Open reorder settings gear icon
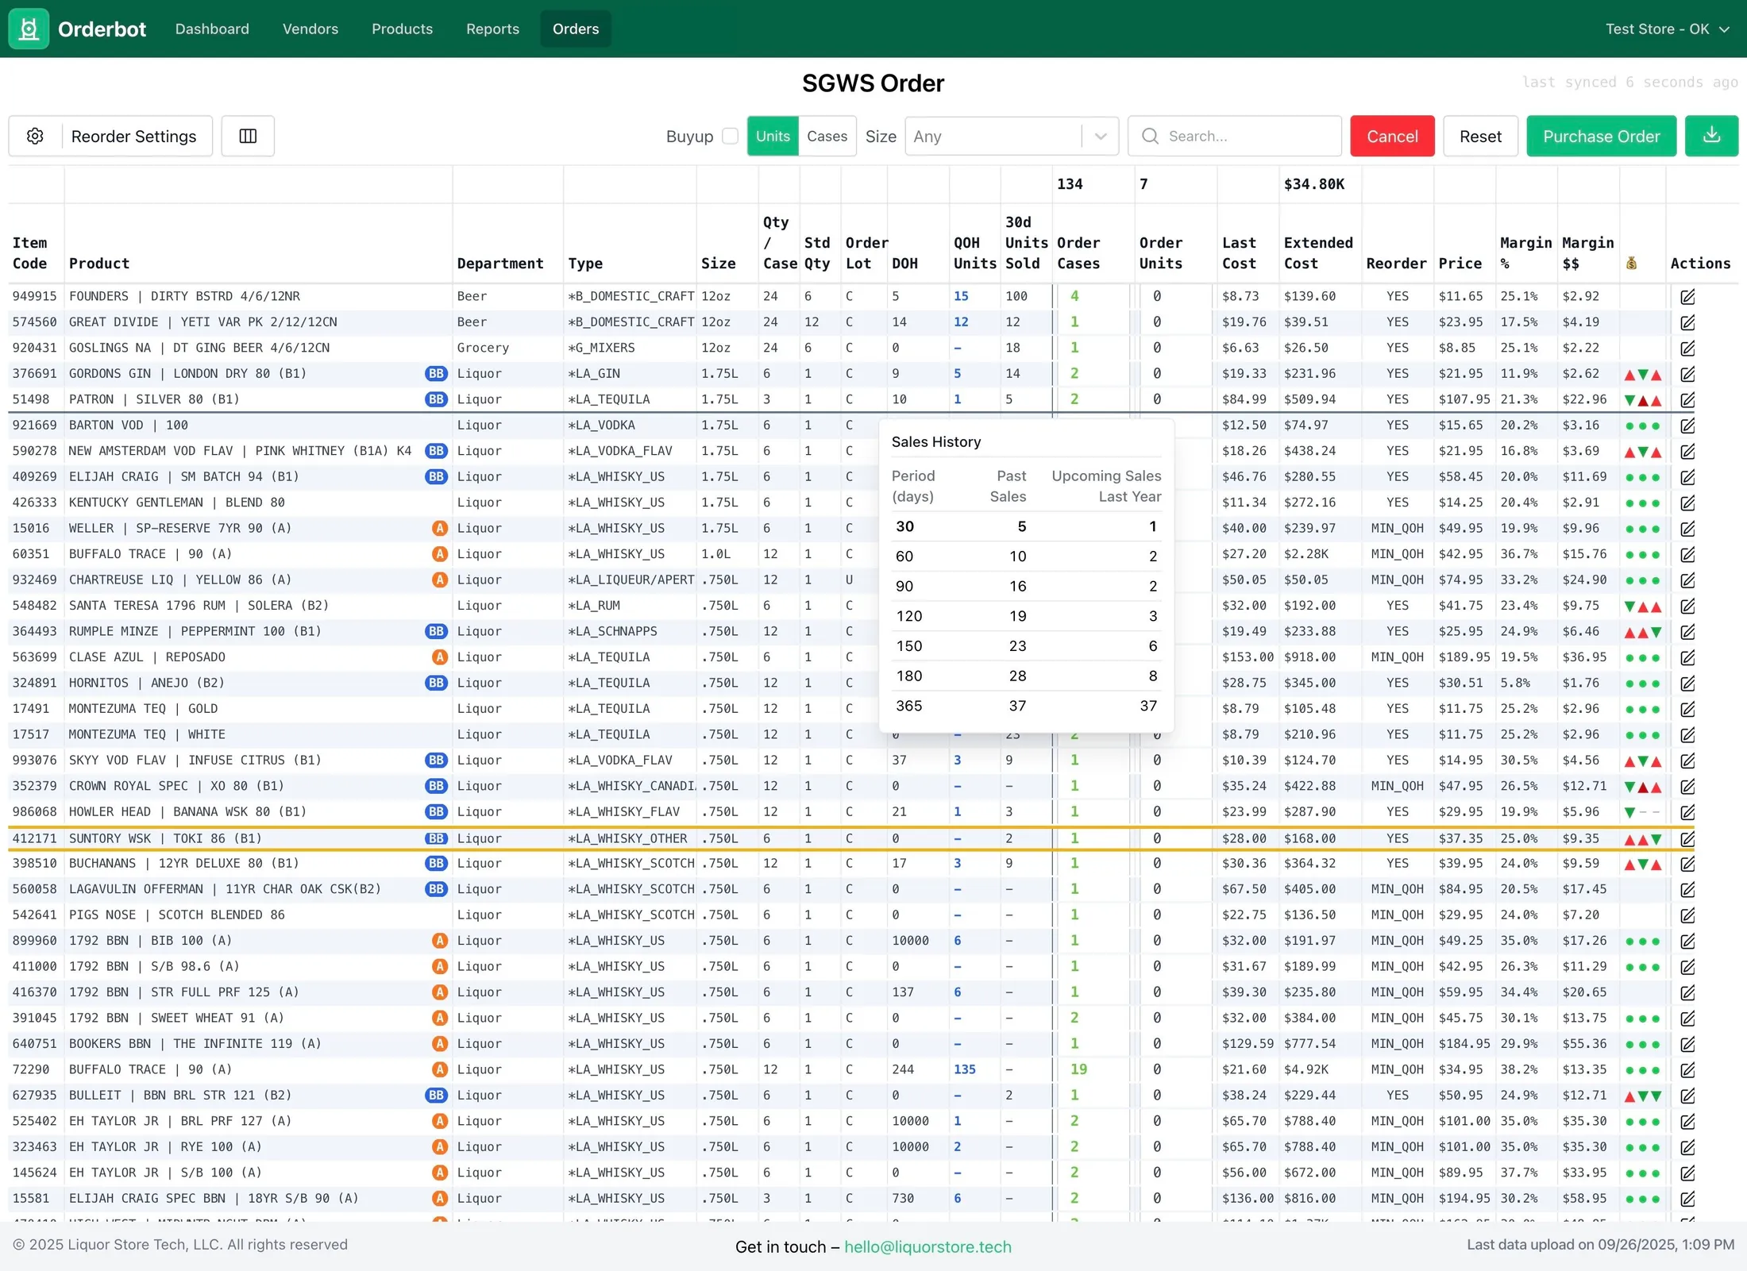This screenshot has height=1271, width=1747. coord(35,137)
